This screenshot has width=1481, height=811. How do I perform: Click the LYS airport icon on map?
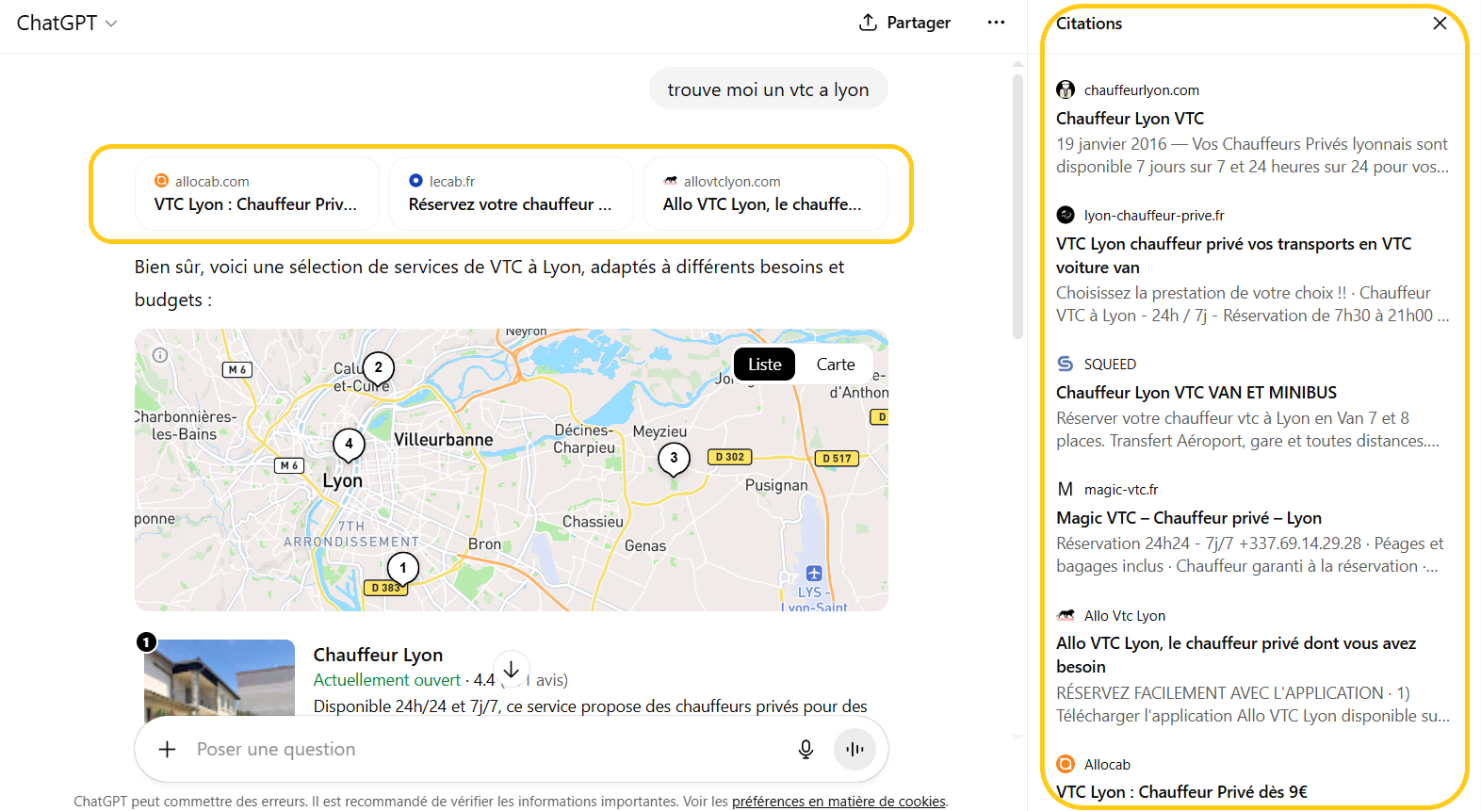pyautogui.click(x=814, y=573)
